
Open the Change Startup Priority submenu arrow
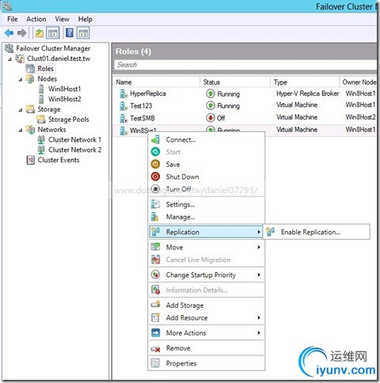pos(259,275)
